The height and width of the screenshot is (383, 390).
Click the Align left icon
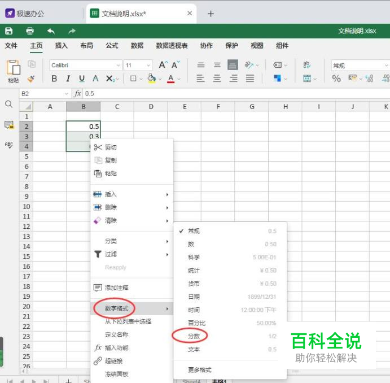click(200, 79)
